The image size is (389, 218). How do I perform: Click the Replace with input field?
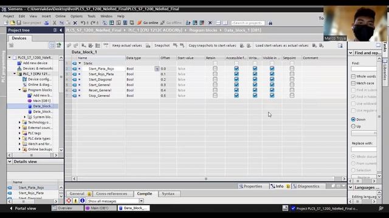363,150
